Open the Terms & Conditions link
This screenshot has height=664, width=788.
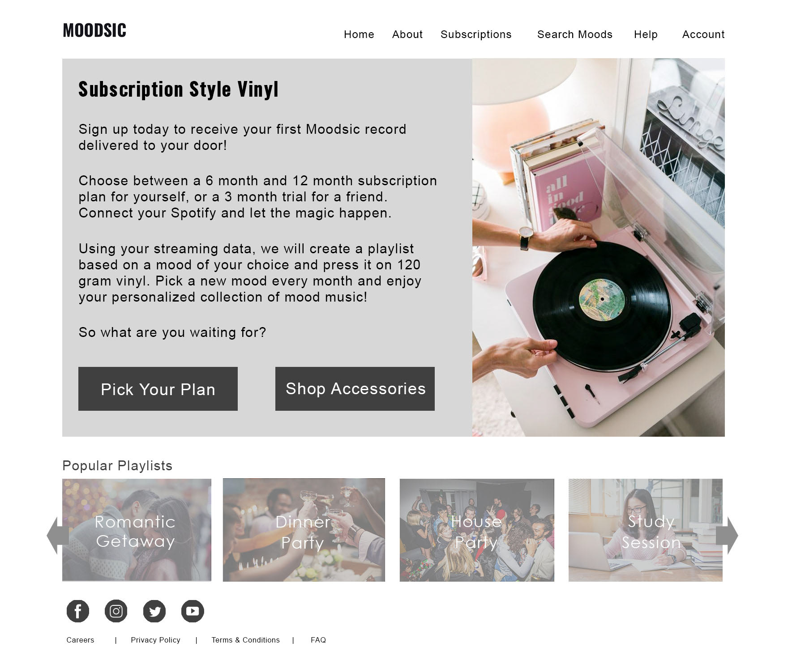pyautogui.click(x=245, y=640)
